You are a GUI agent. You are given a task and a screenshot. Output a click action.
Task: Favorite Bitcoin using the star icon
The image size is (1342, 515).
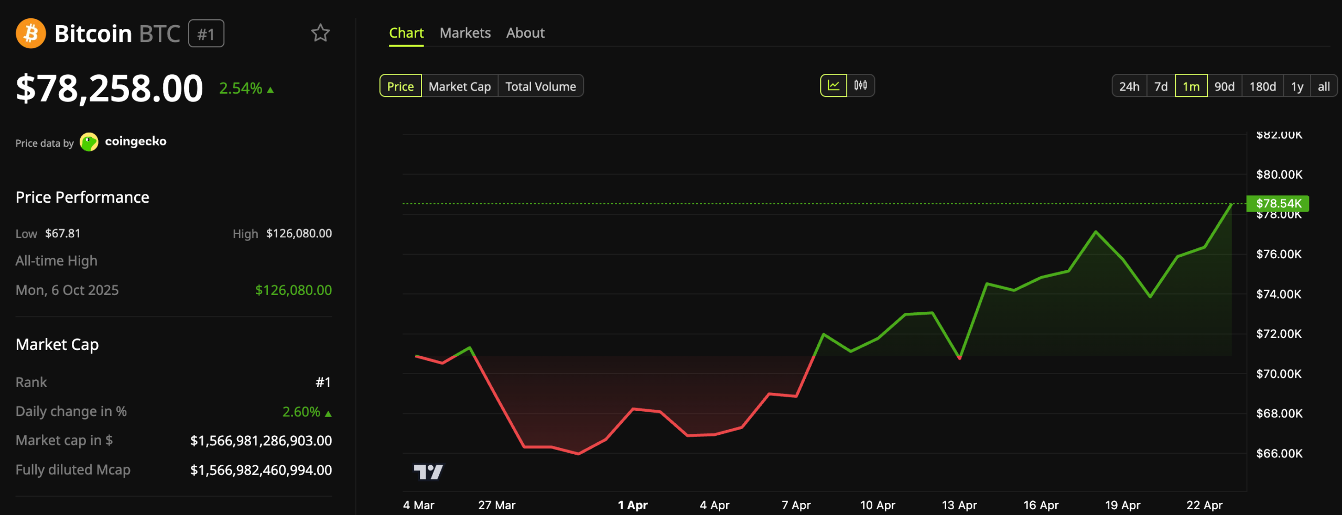320,33
